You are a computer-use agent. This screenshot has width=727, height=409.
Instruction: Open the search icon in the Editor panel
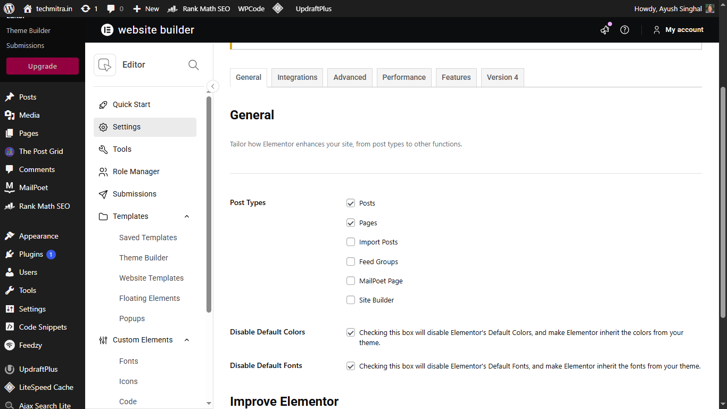(x=193, y=64)
